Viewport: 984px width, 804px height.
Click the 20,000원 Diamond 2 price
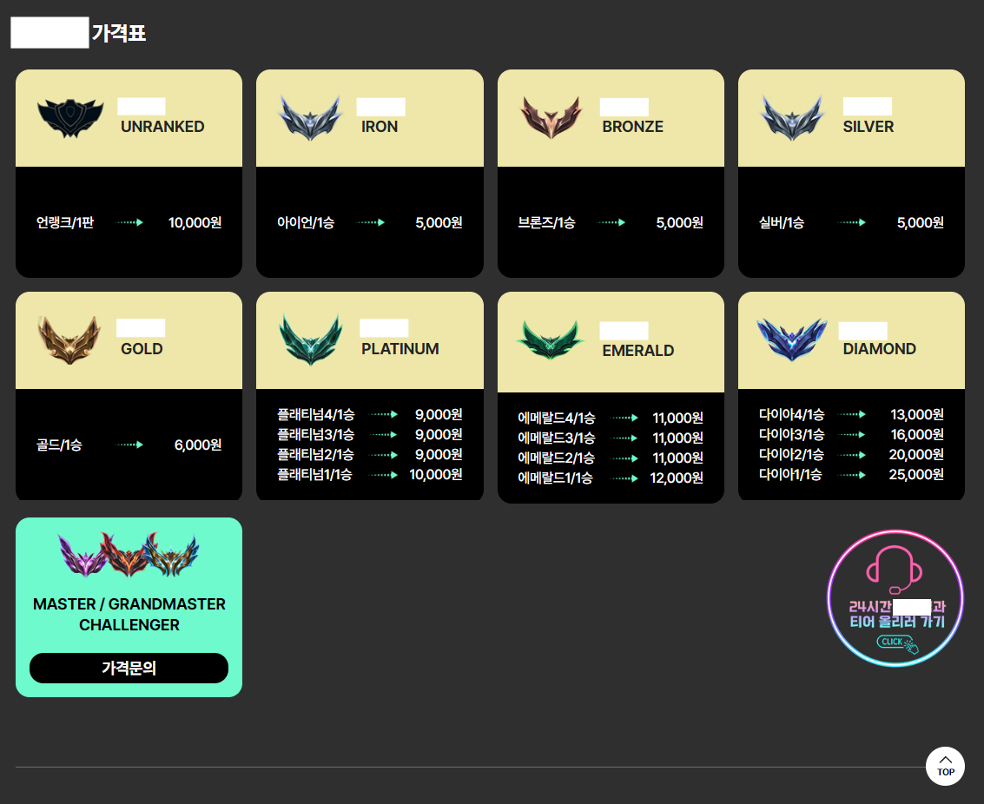coord(916,455)
